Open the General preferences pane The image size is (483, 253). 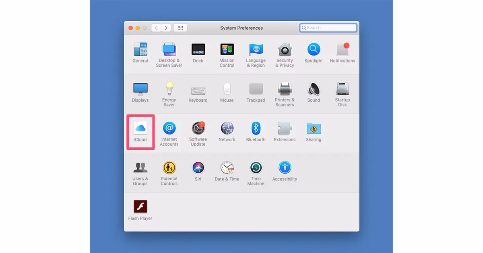point(140,53)
